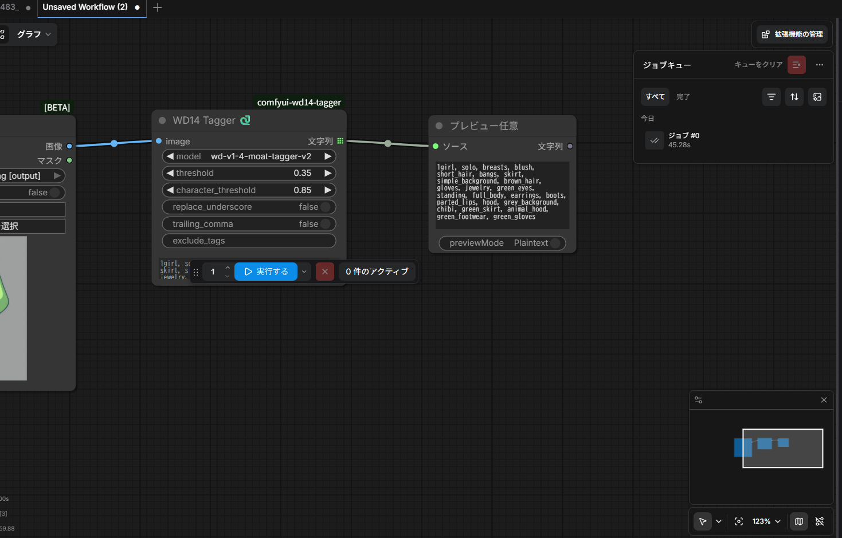Click the ソース green input slot
Image resolution: width=842 pixels, height=538 pixels.
click(x=436, y=146)
